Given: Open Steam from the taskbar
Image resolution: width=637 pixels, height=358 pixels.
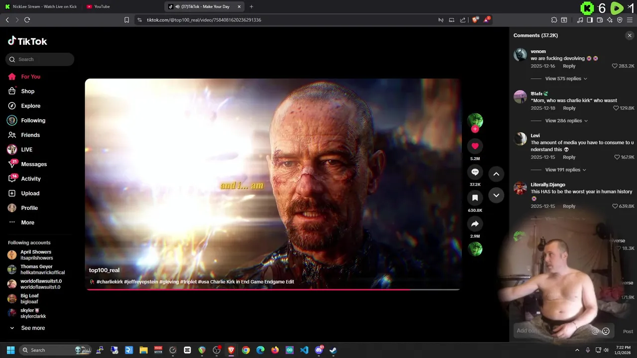Looking at the screenshot, I should click(333, 350).
